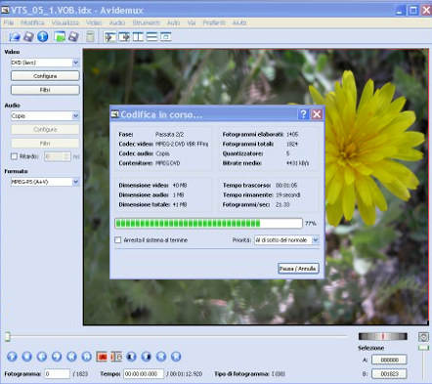Jump to next keyframe button
Screen dimensions: 432x384
point(87,357)
